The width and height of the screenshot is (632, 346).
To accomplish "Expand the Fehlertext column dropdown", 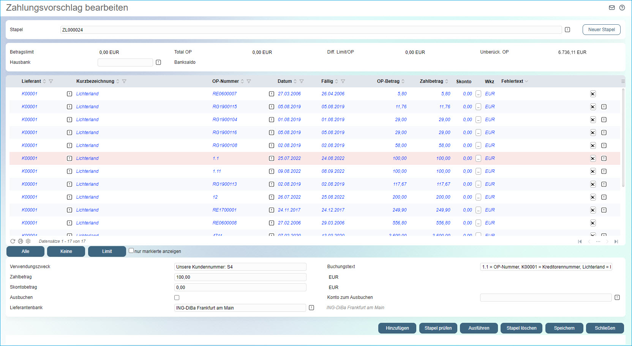I will tap(526, 81).
